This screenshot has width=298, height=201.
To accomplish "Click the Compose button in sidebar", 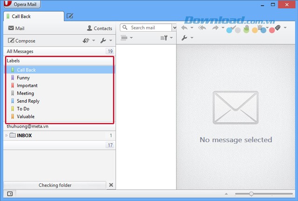I will click(21, 40).
